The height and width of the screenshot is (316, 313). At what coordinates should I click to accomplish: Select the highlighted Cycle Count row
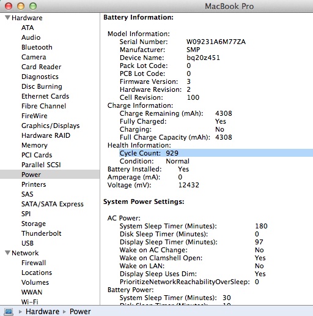(216, 153)
